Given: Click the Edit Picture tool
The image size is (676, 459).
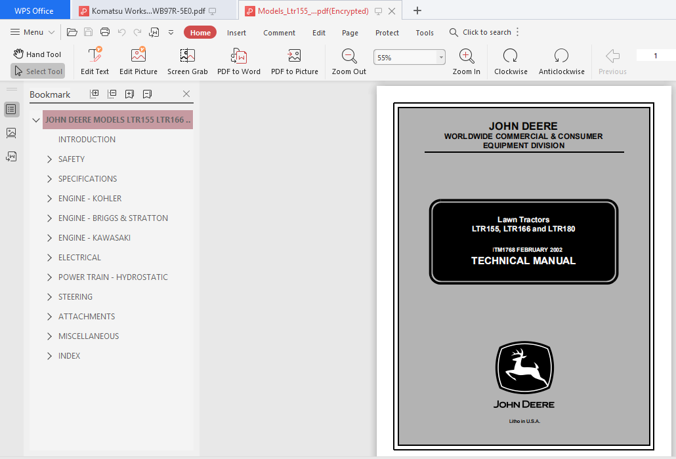Looking at the screenshot, I should [x=138, y=61].
